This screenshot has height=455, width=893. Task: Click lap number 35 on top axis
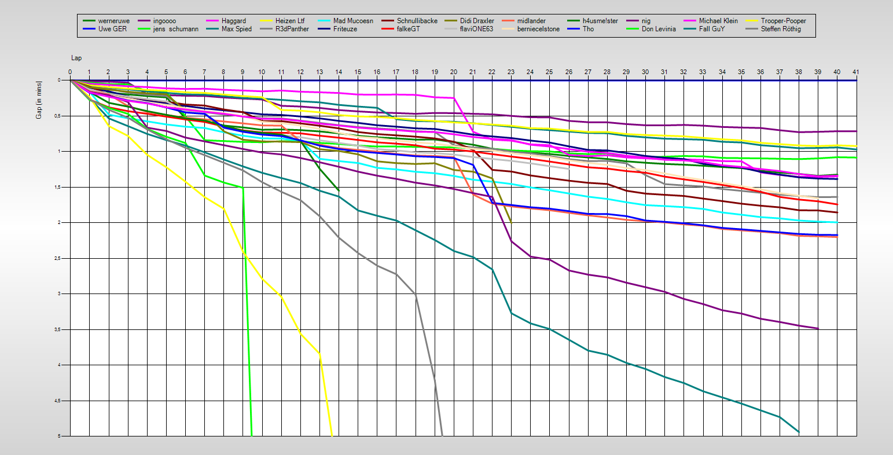[x=741, y=72]
